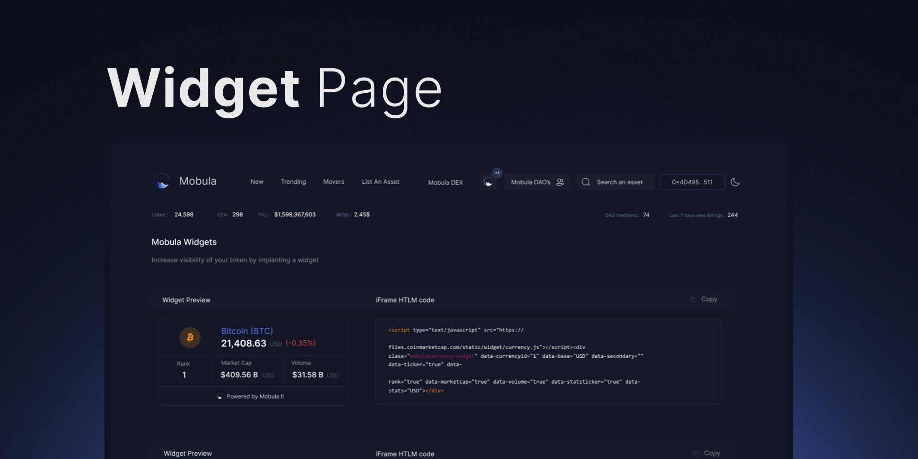Click the whale icon with +1 notification badge
The height and width of the screenshot is (459, 918).
(x=489, y=181)
